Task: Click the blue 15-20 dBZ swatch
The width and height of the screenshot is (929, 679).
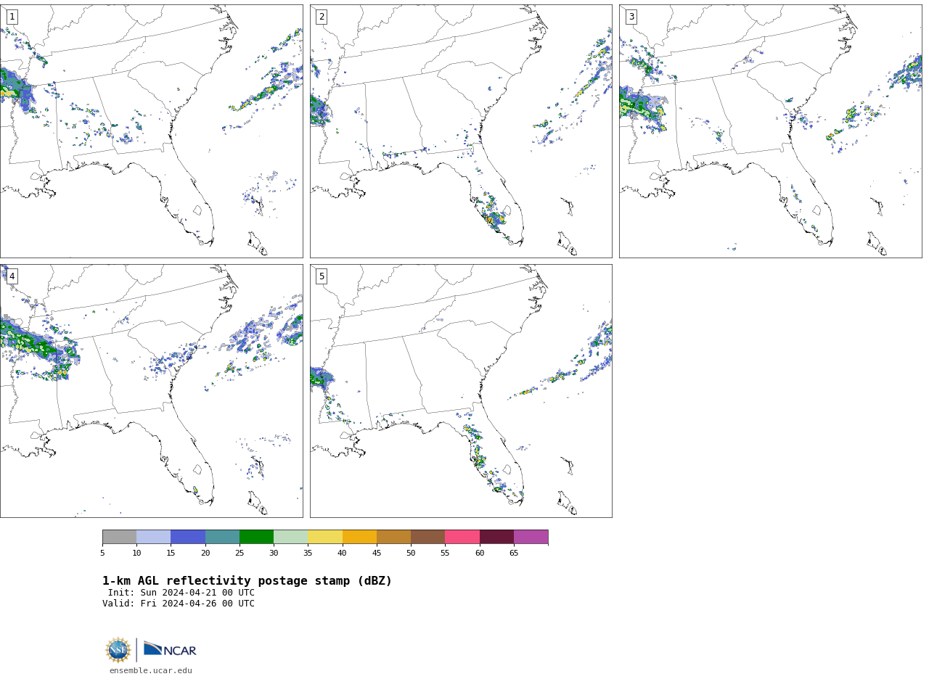Action: pyautogui.click(x=188, y=537)
